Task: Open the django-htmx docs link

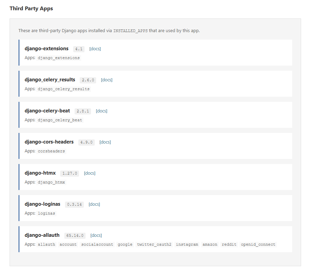Action: point(90,173)
